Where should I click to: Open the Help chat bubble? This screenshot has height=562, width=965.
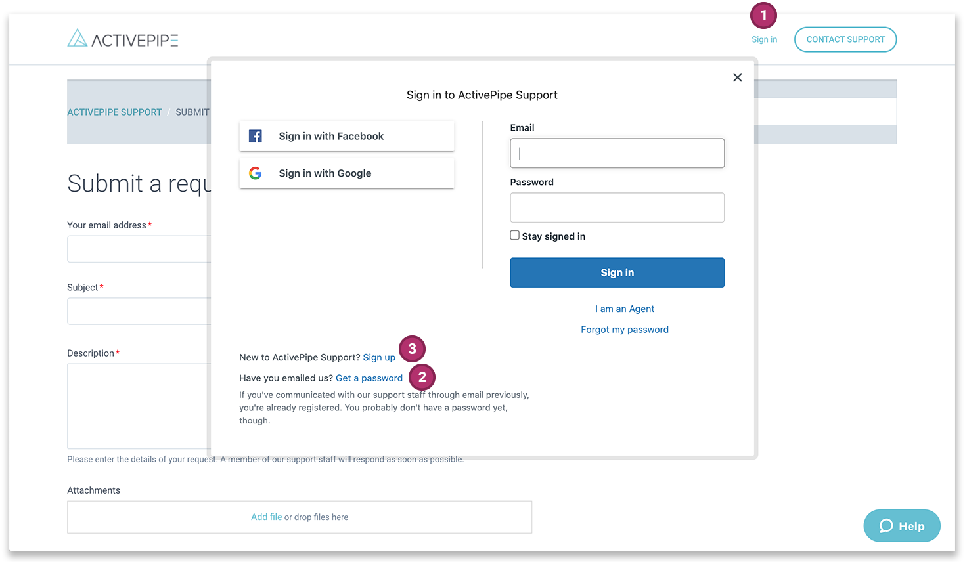pyautogui.click(x=901, y=525)
